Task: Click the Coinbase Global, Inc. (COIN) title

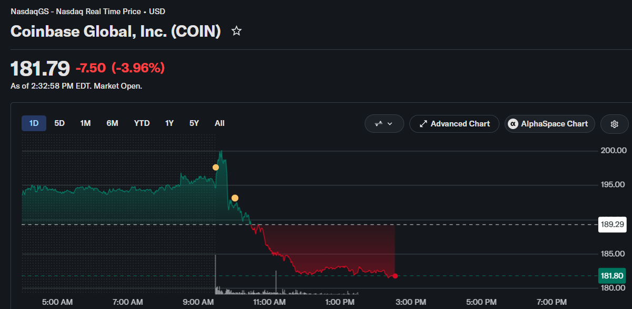Action: (116, 31)
